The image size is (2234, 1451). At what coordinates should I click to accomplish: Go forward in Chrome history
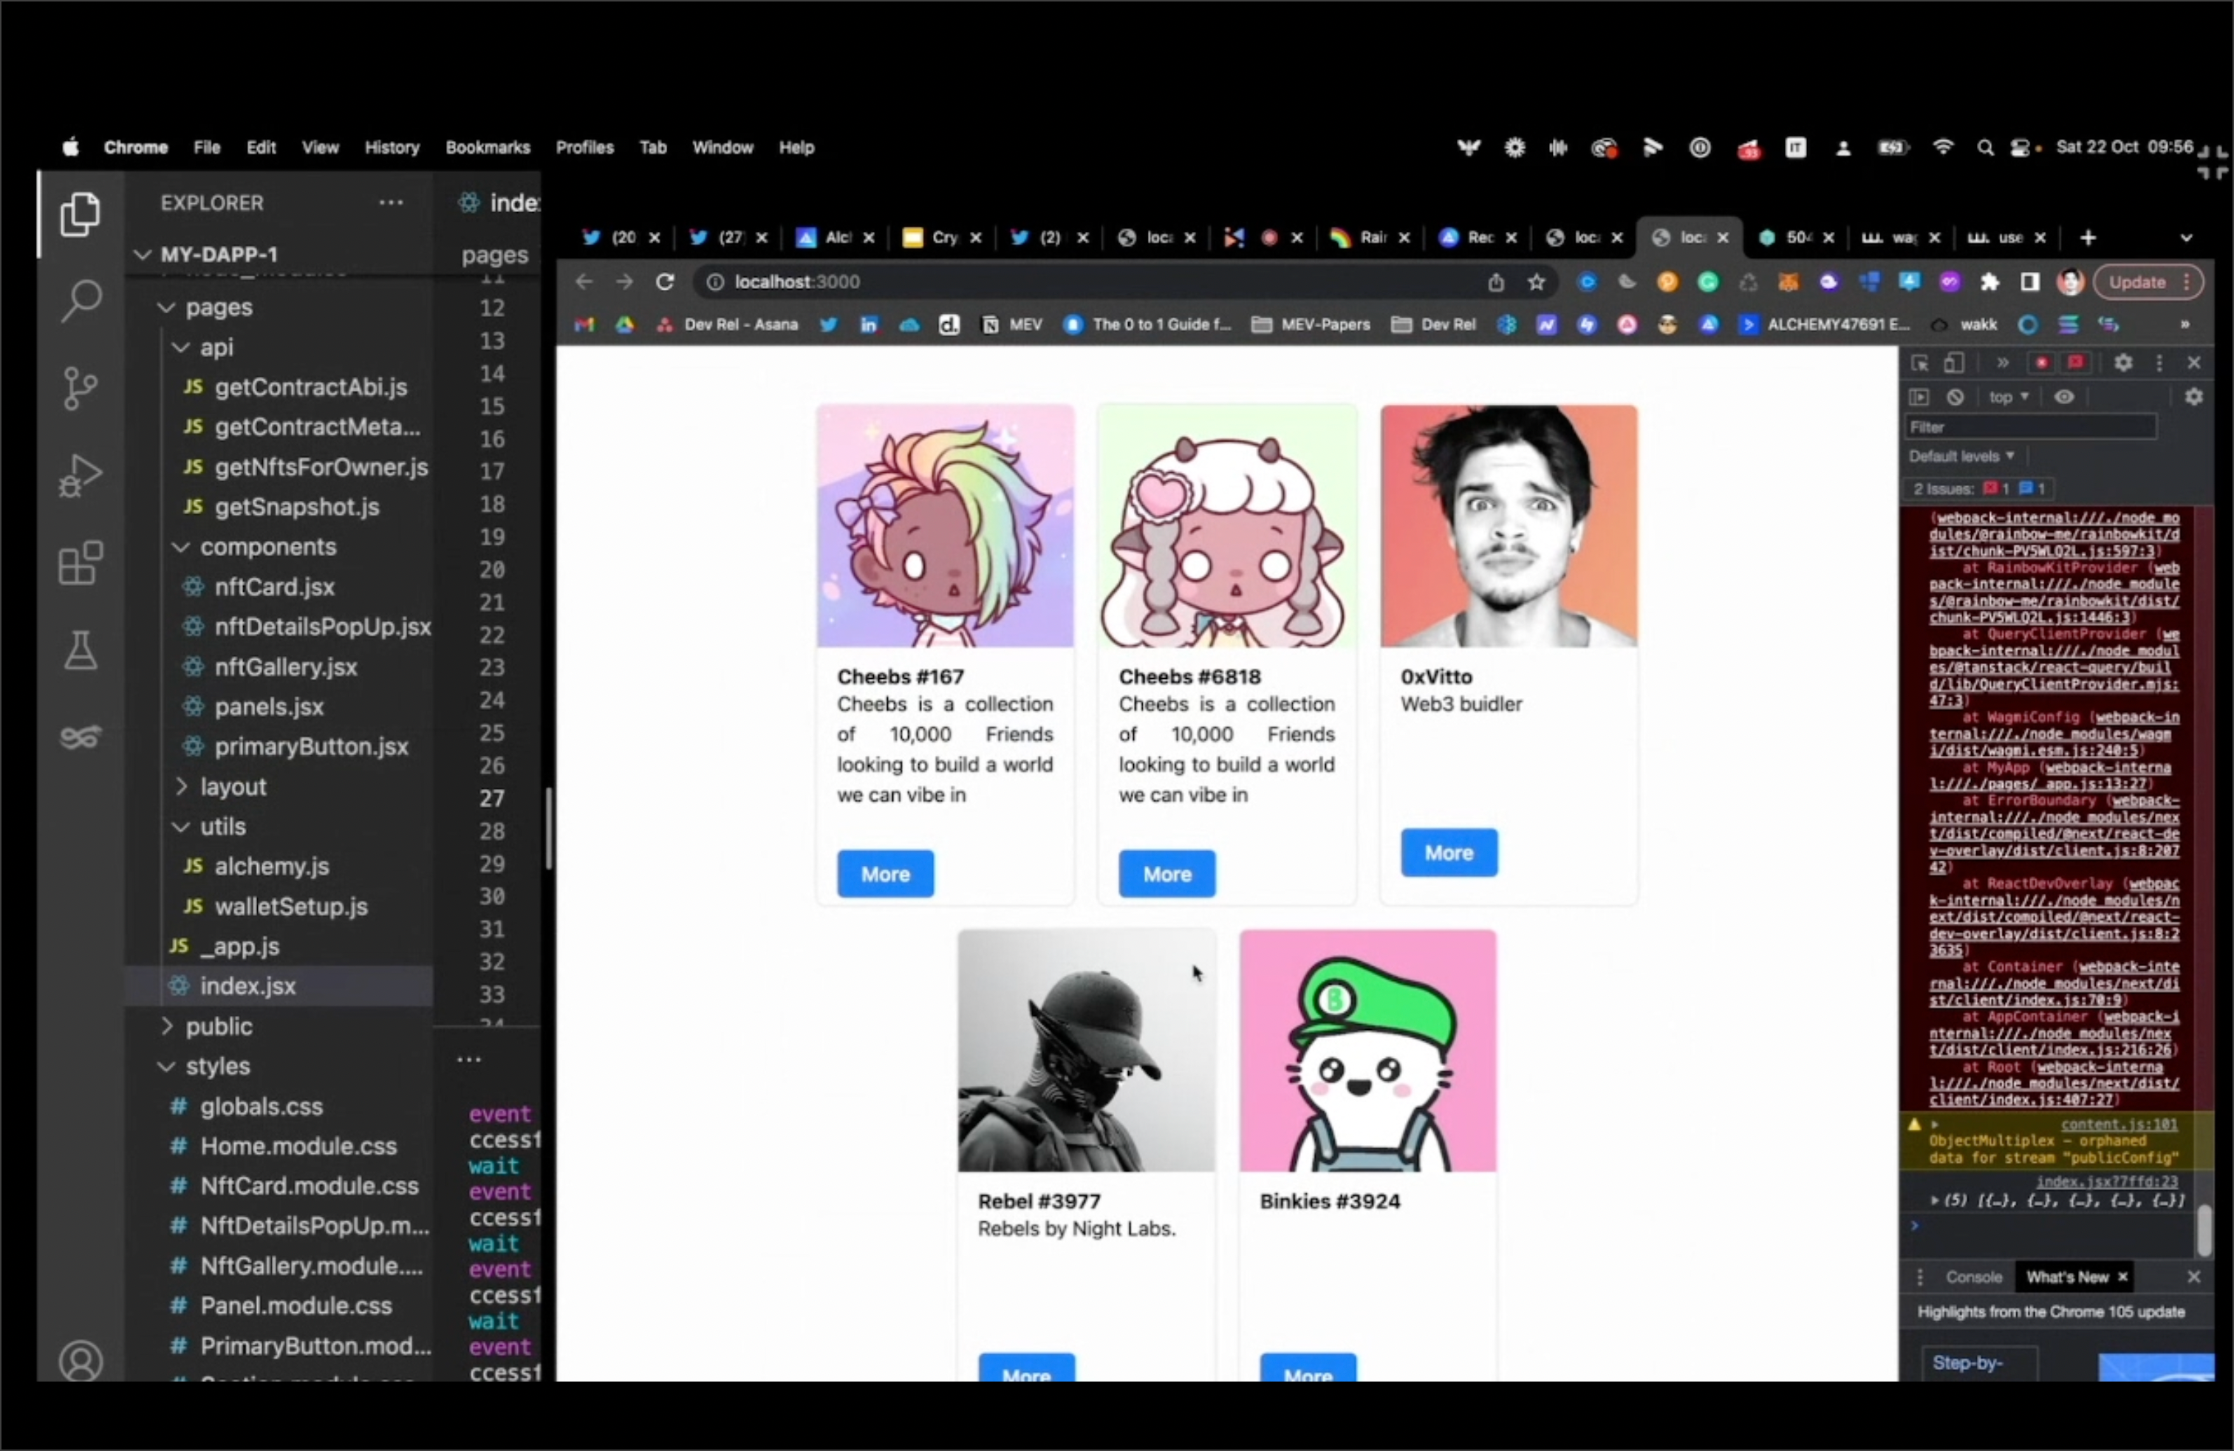point(624,281)
